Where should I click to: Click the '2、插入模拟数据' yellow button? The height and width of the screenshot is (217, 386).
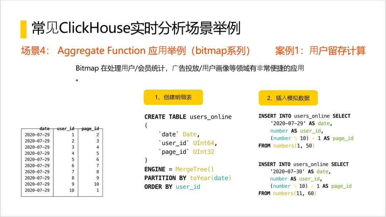click(288, 98)
